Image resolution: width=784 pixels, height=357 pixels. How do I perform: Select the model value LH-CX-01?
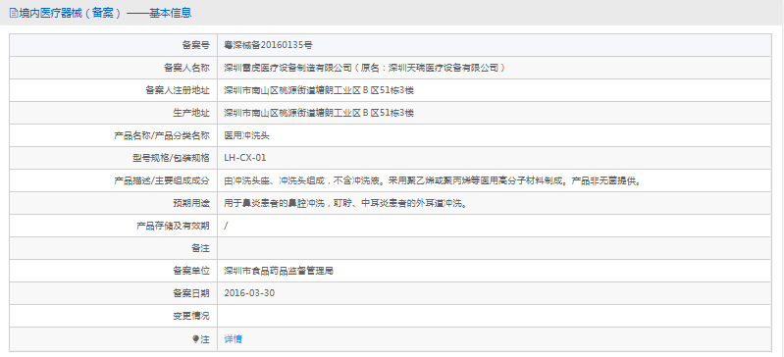coord(245,158)
